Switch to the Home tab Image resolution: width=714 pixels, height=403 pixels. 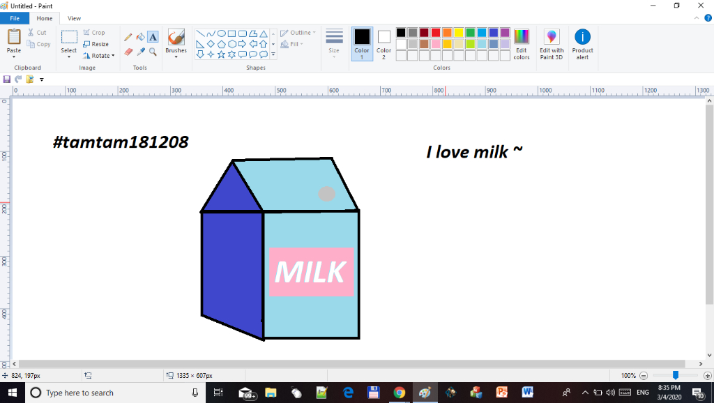pos(45,18)
